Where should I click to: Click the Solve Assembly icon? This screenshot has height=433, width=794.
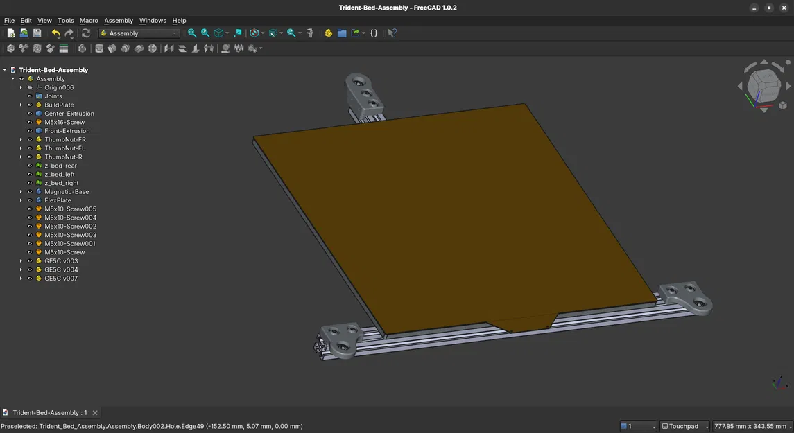click(x=36, y=48)
